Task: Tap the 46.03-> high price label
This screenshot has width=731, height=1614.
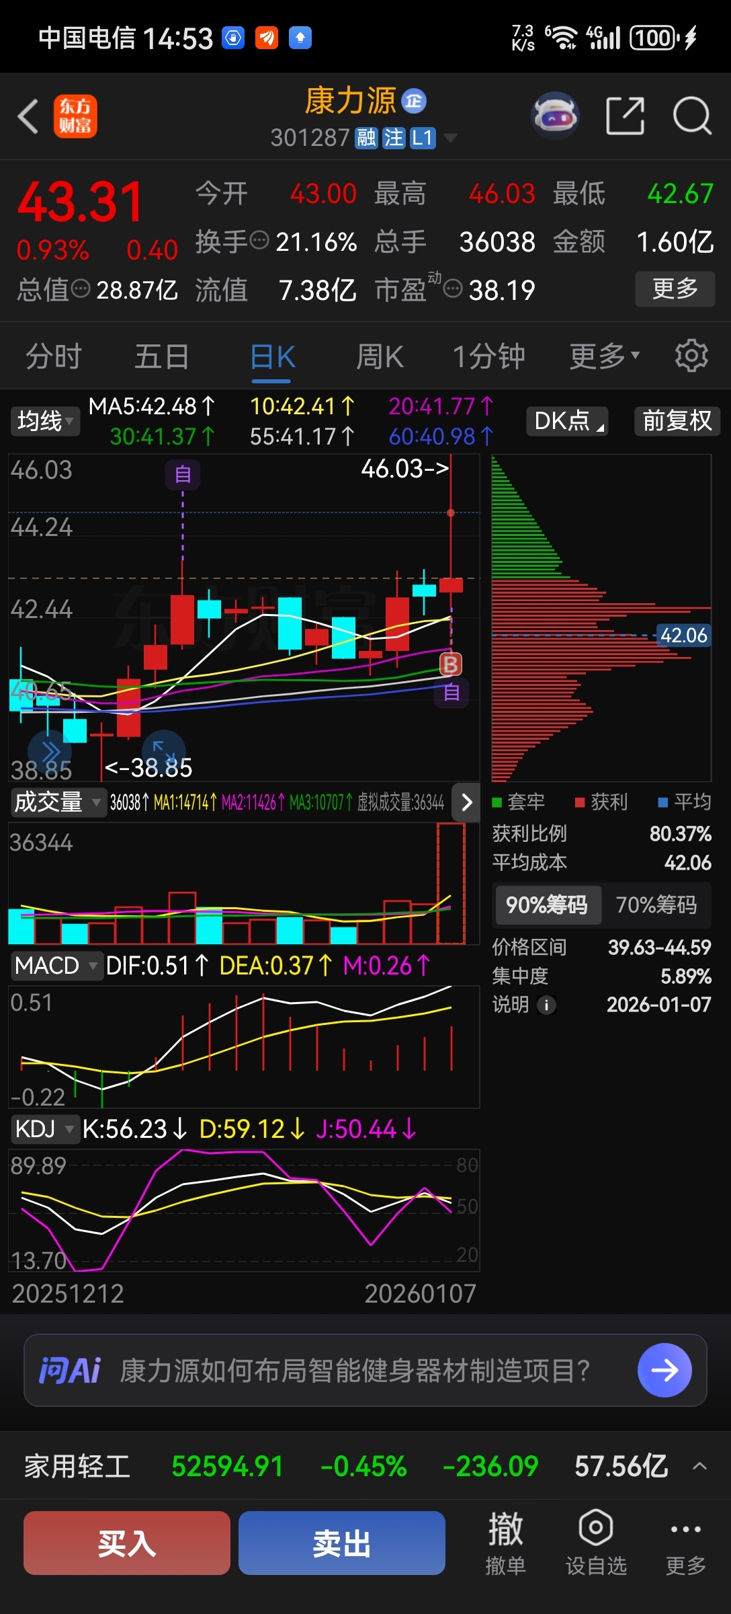Action: click(404, 469)
